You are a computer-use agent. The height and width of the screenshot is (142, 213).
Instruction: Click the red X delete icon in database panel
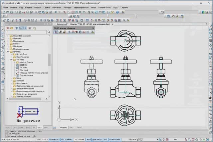tap(8, 28)
